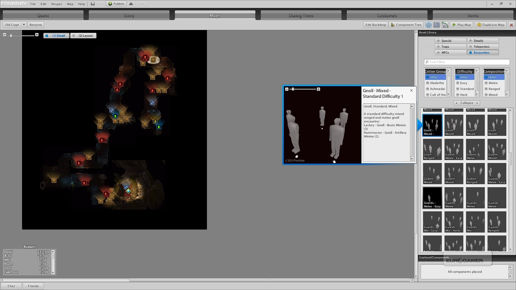The image size is (516, 290).
Task: Click the map zoom slider handle
Action: tap(11, 35)
